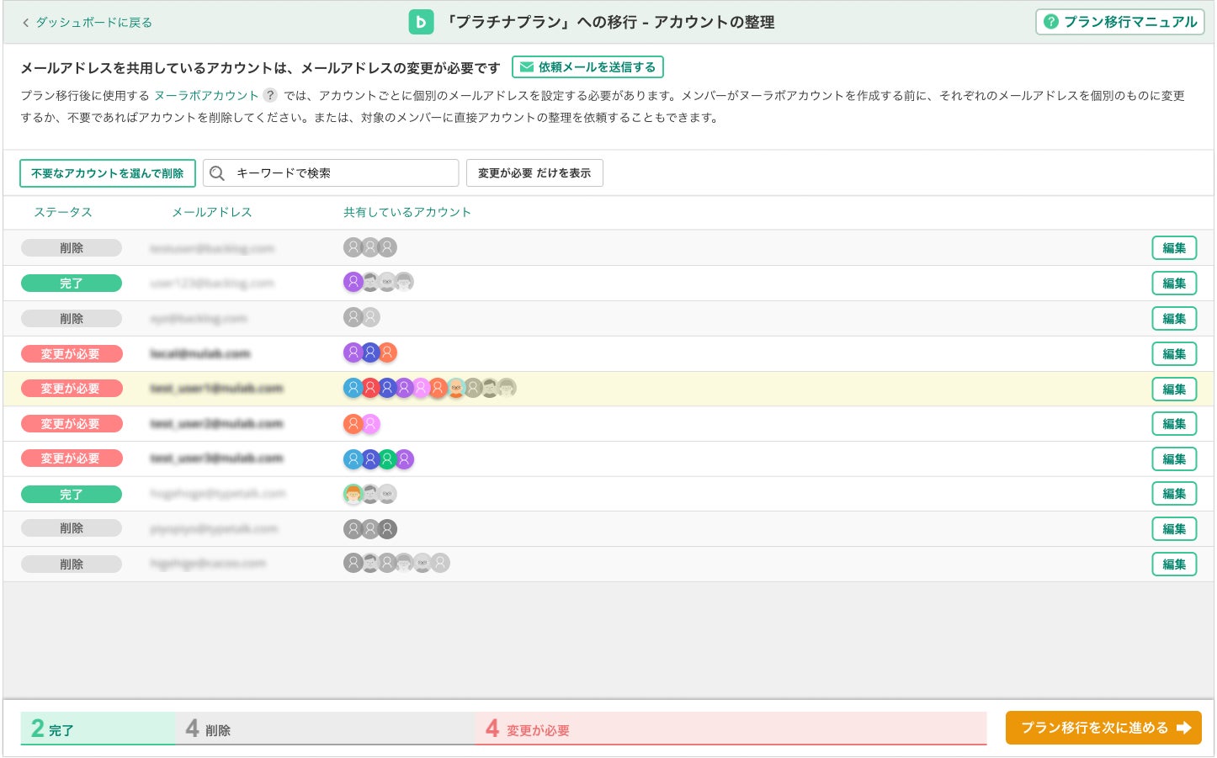Select the orange avatar in the test_user2 row
Viewport: 1217px width, 758px height.
(x=353, y=424)
